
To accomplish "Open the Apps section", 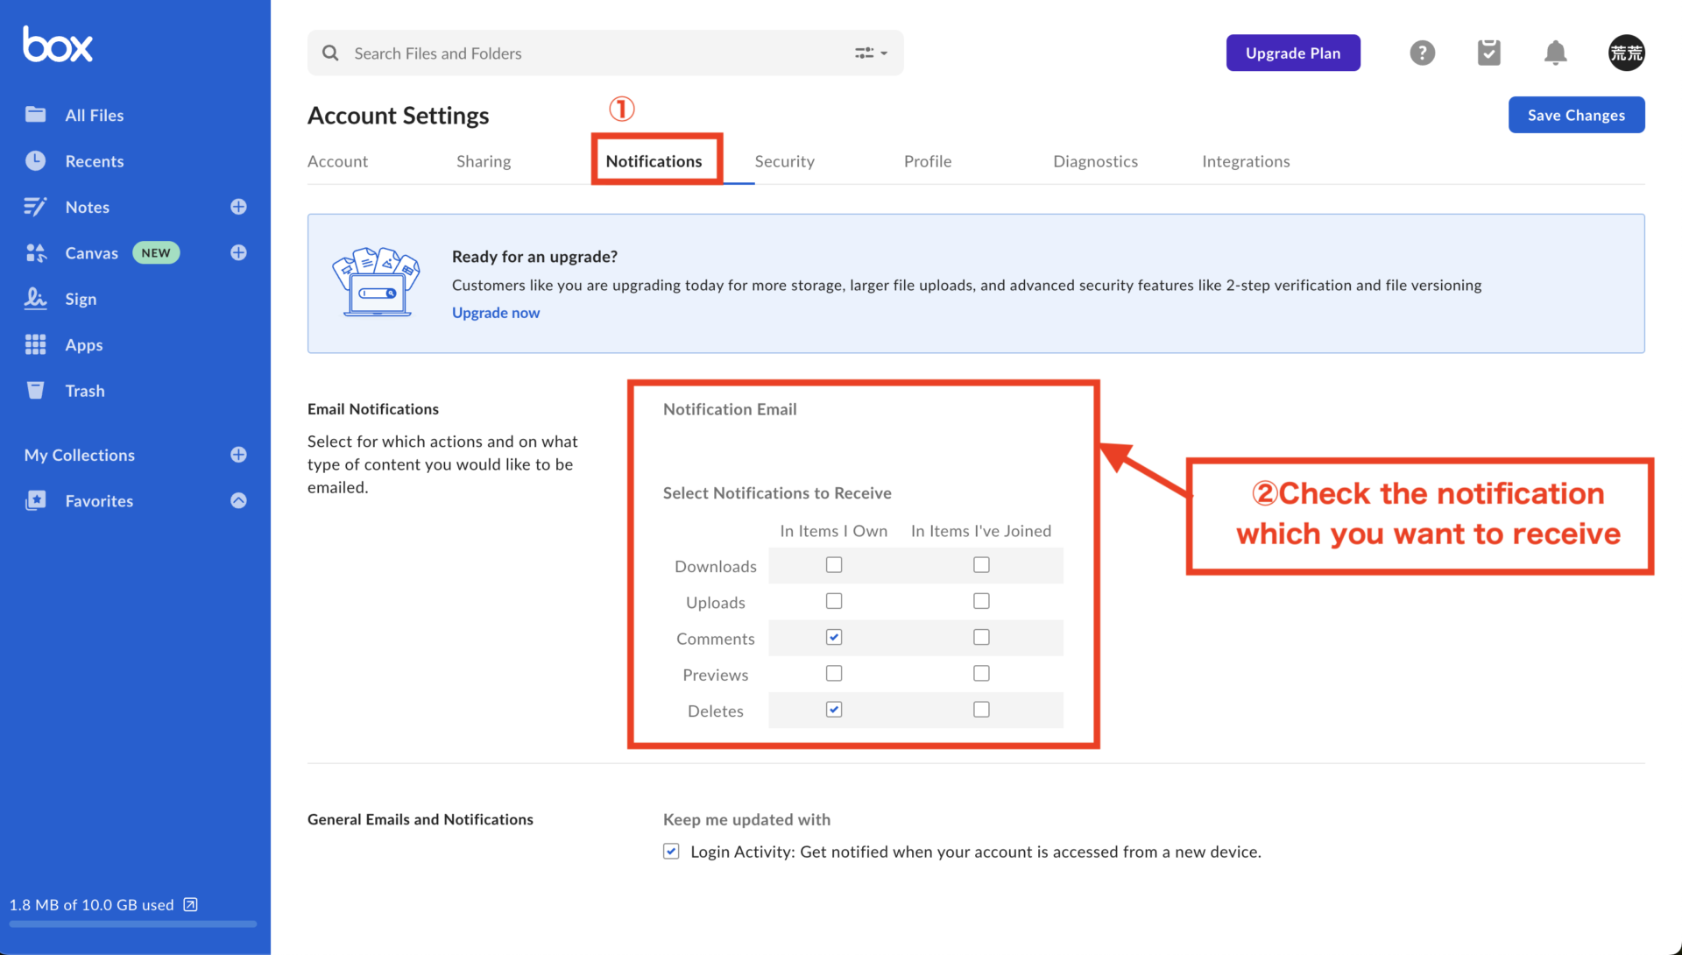I will point(83,344).
